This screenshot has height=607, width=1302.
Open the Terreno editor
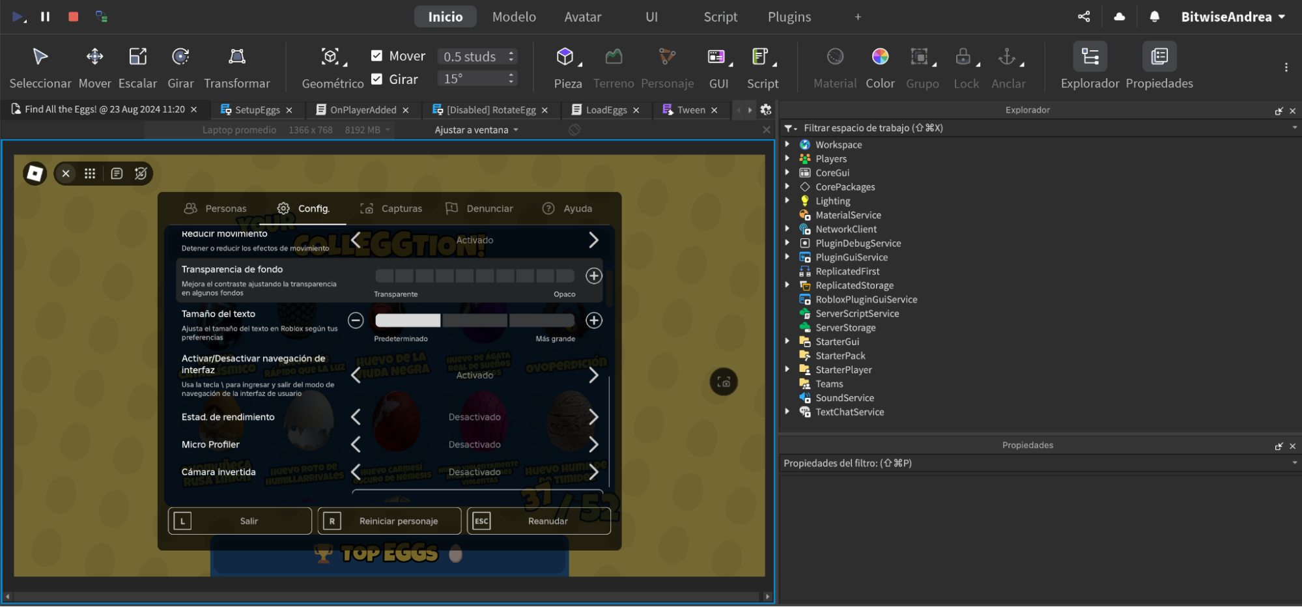(613, 65)
